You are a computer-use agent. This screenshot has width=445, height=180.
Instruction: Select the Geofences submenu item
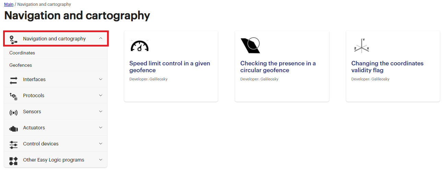tap(21, 65)
